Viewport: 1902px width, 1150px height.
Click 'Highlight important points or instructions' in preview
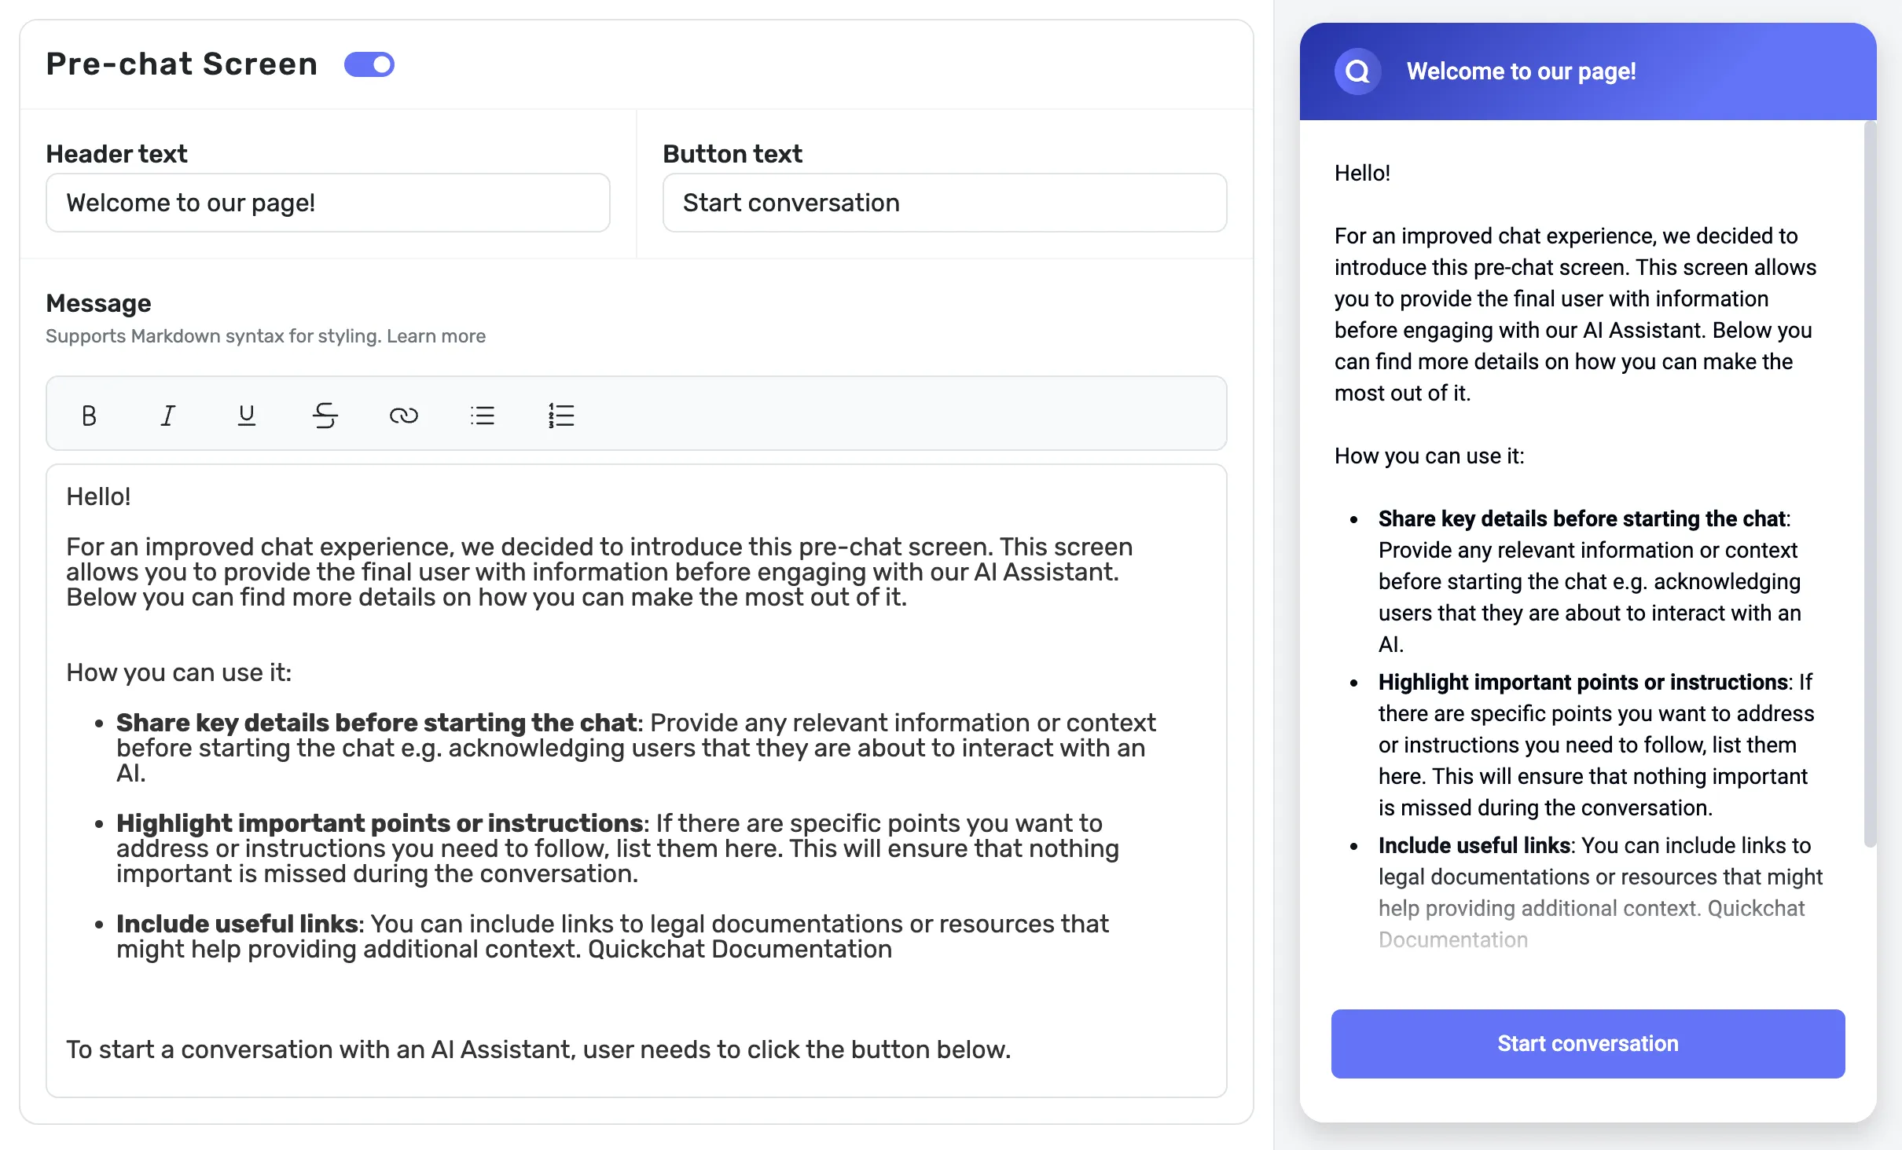[x=1583, y=682]
